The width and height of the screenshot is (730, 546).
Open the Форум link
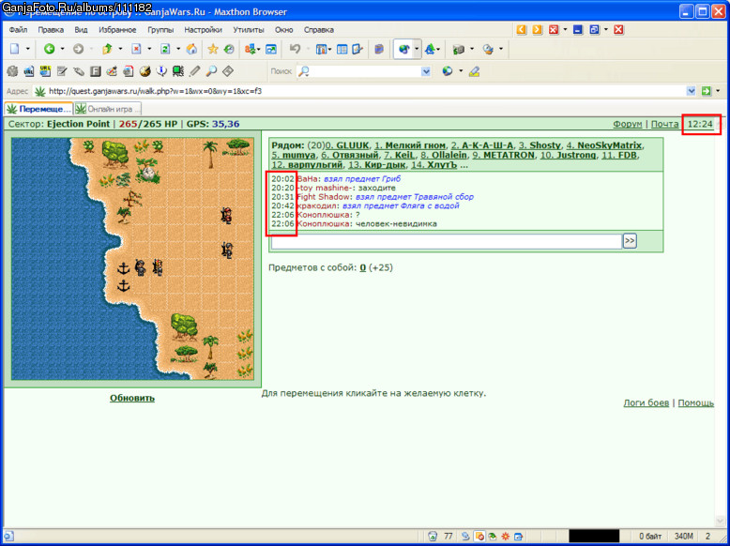[x=627, y=124]
